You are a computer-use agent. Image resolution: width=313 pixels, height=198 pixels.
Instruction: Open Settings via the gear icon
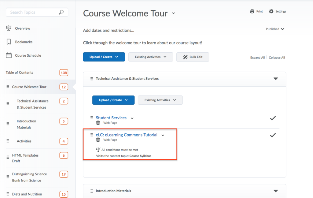pyautogui.click(x=271, y=11)
